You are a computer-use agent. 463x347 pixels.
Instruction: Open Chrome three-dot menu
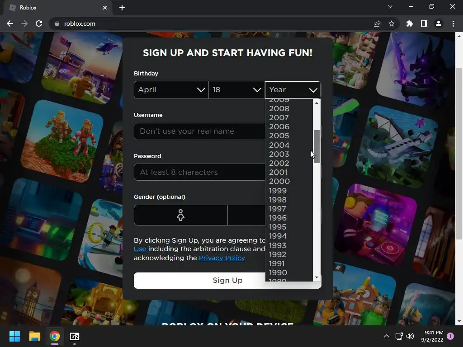[453, 23]
